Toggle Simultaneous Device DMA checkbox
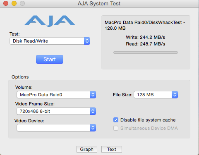199x155 pixels. click(116, 128)
